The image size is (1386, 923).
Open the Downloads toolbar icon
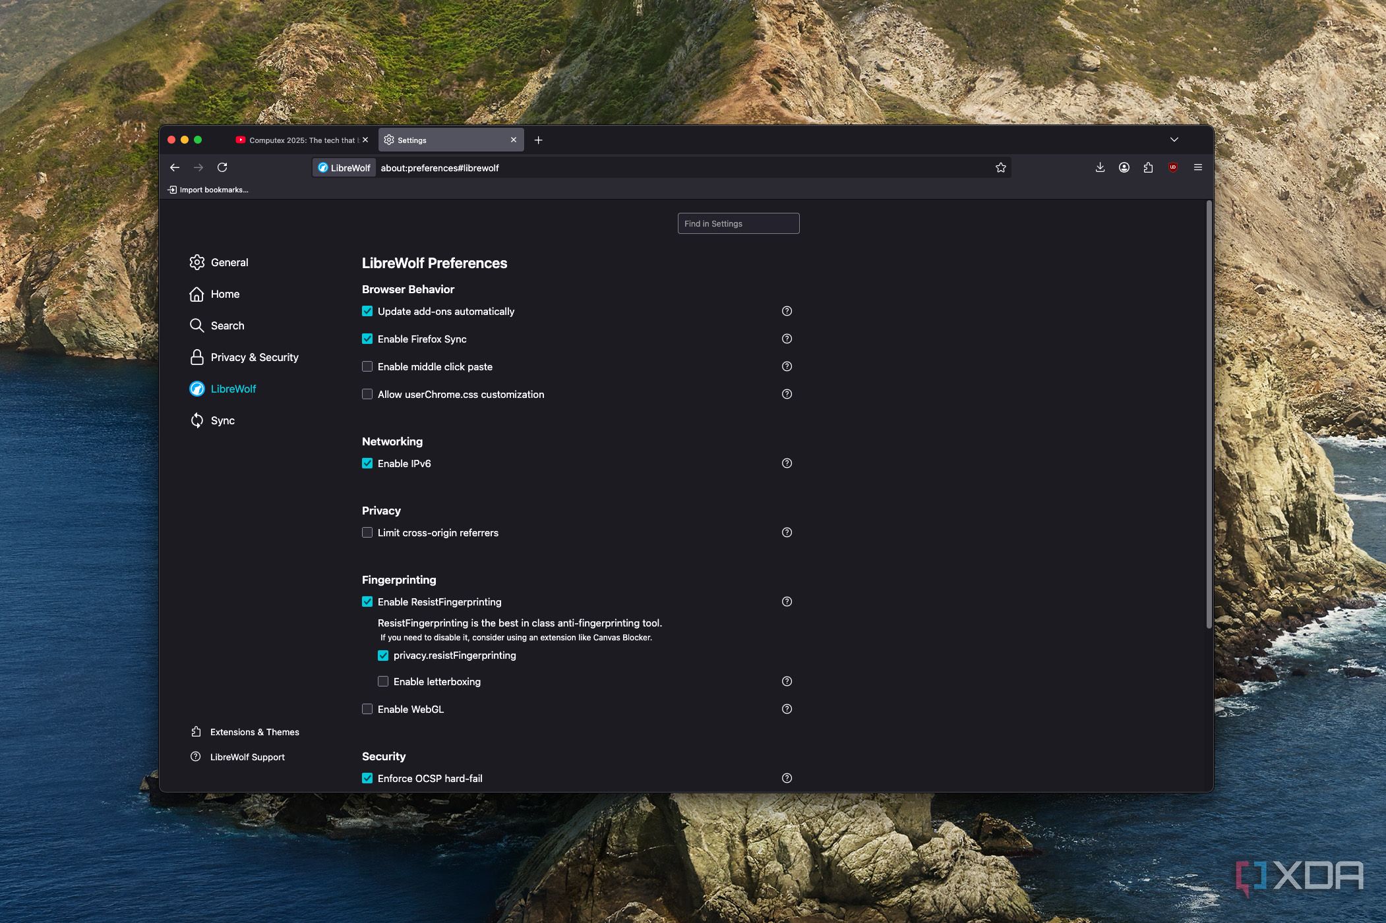point(1100,167)
